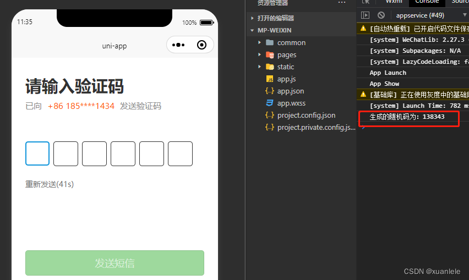Image resolution: width=469 pixels, height=280 pixels.
Task: Clear the console with the ban icon
Action: pyautogui.click(x=381, y=15)
